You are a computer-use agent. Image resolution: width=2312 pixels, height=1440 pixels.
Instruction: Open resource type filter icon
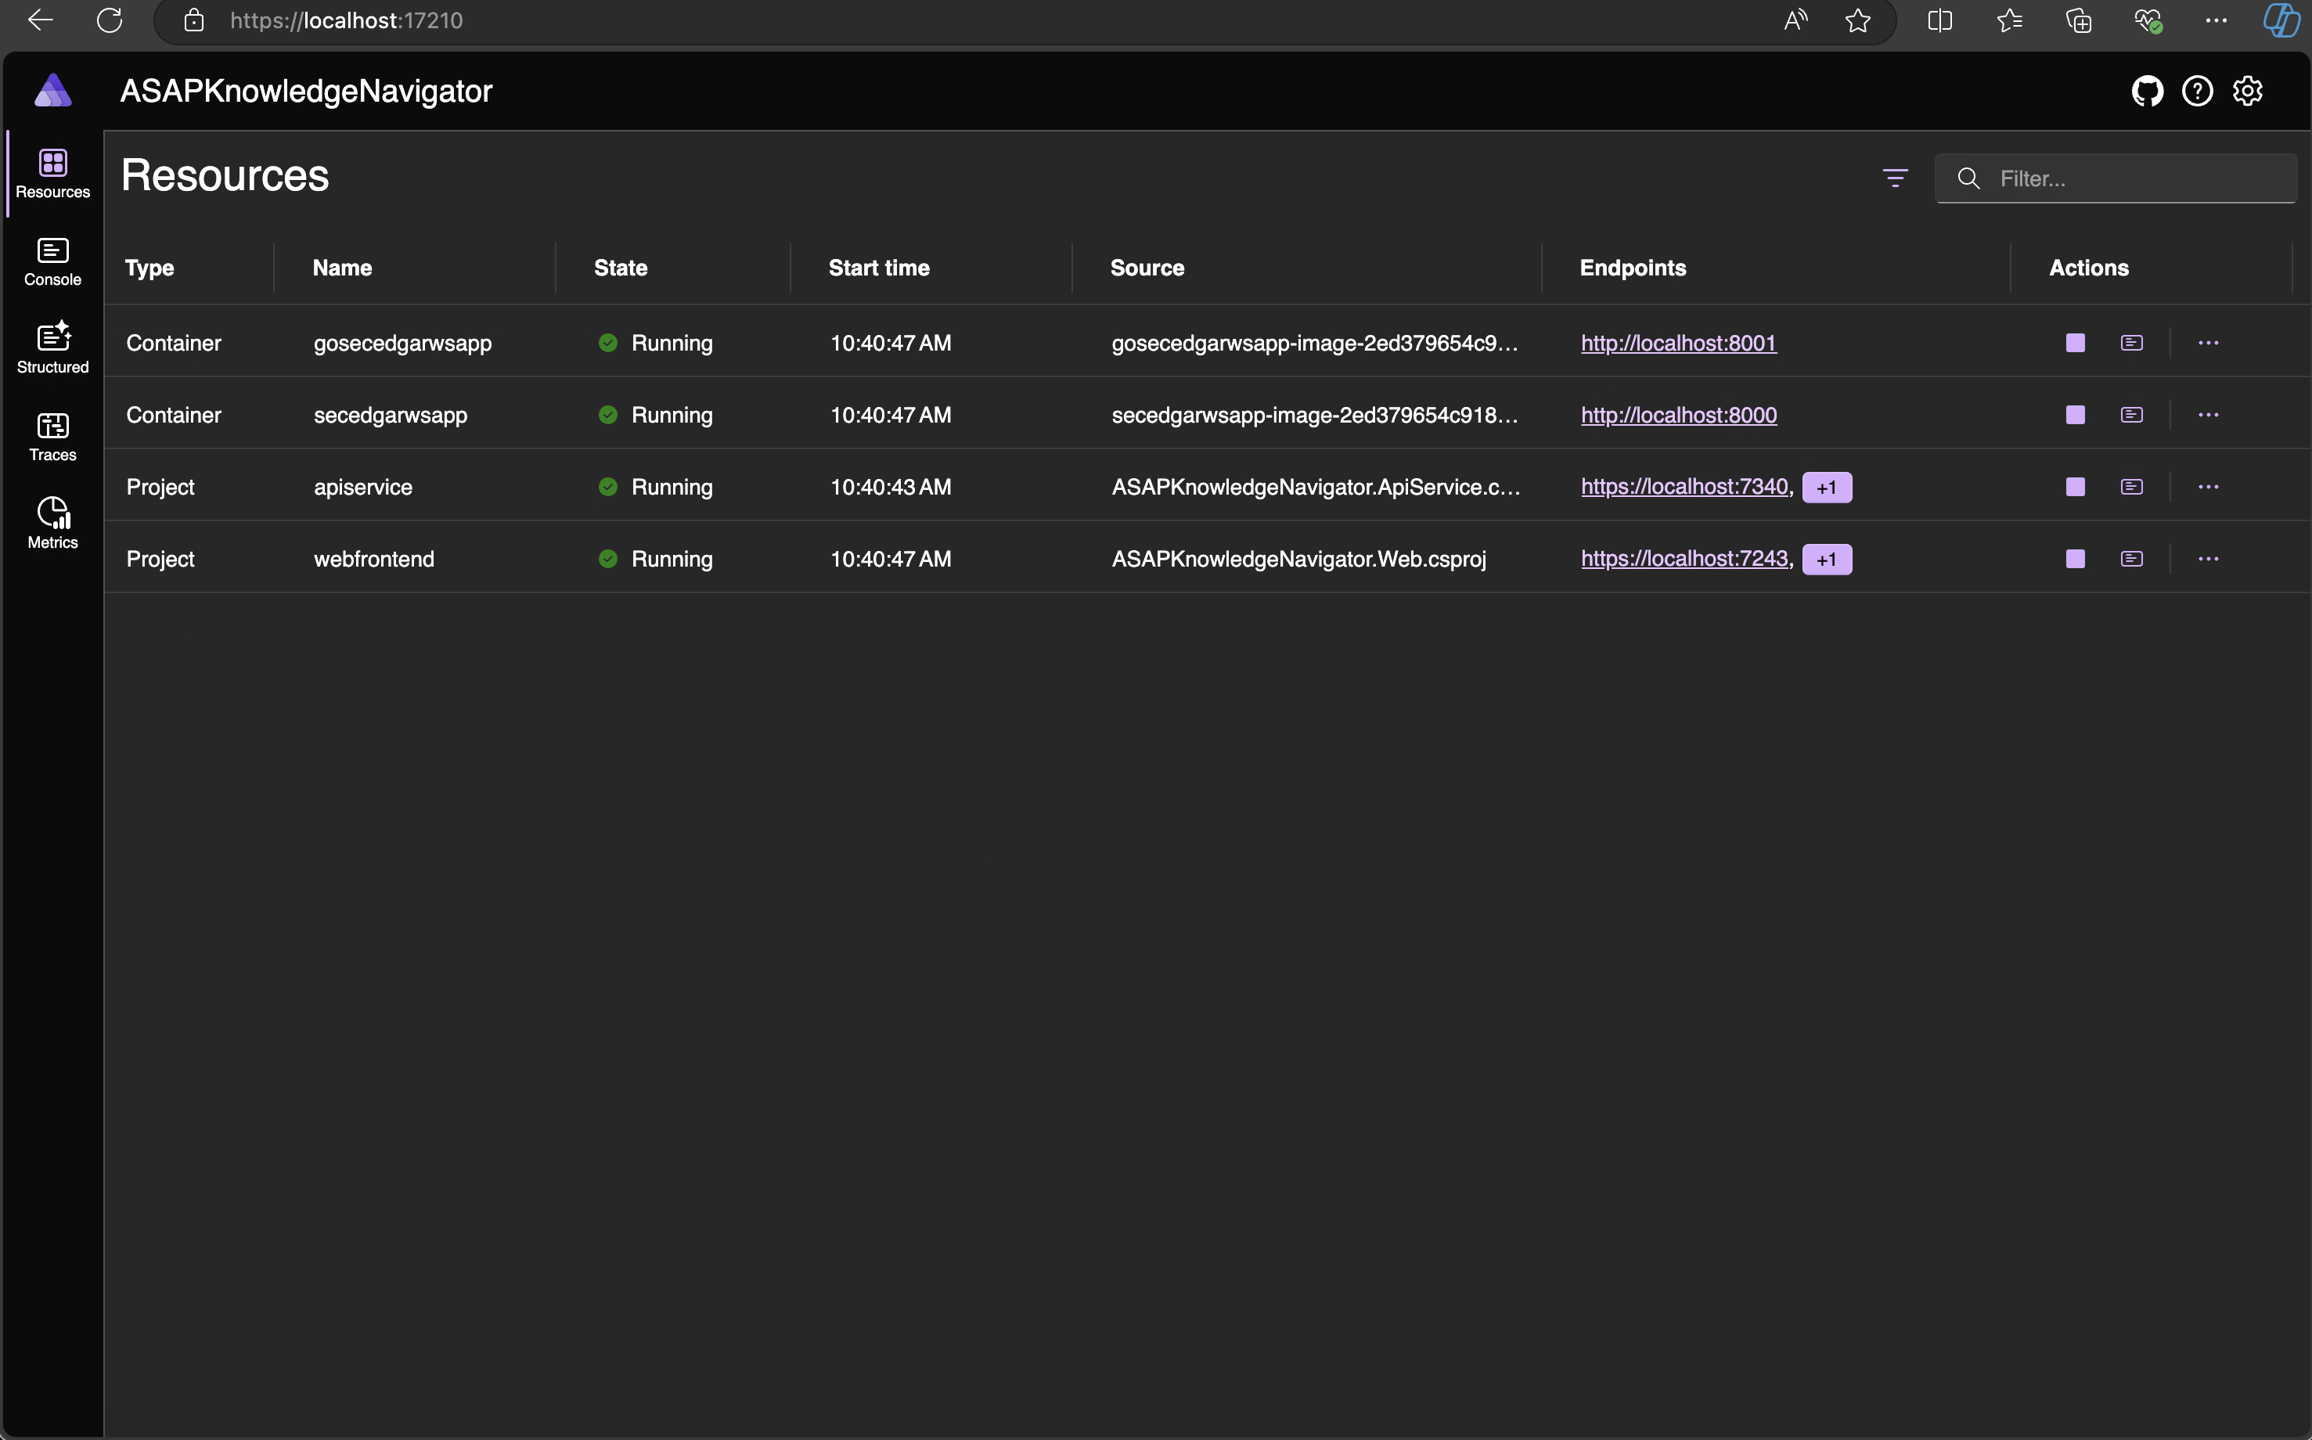[1895, 178]
